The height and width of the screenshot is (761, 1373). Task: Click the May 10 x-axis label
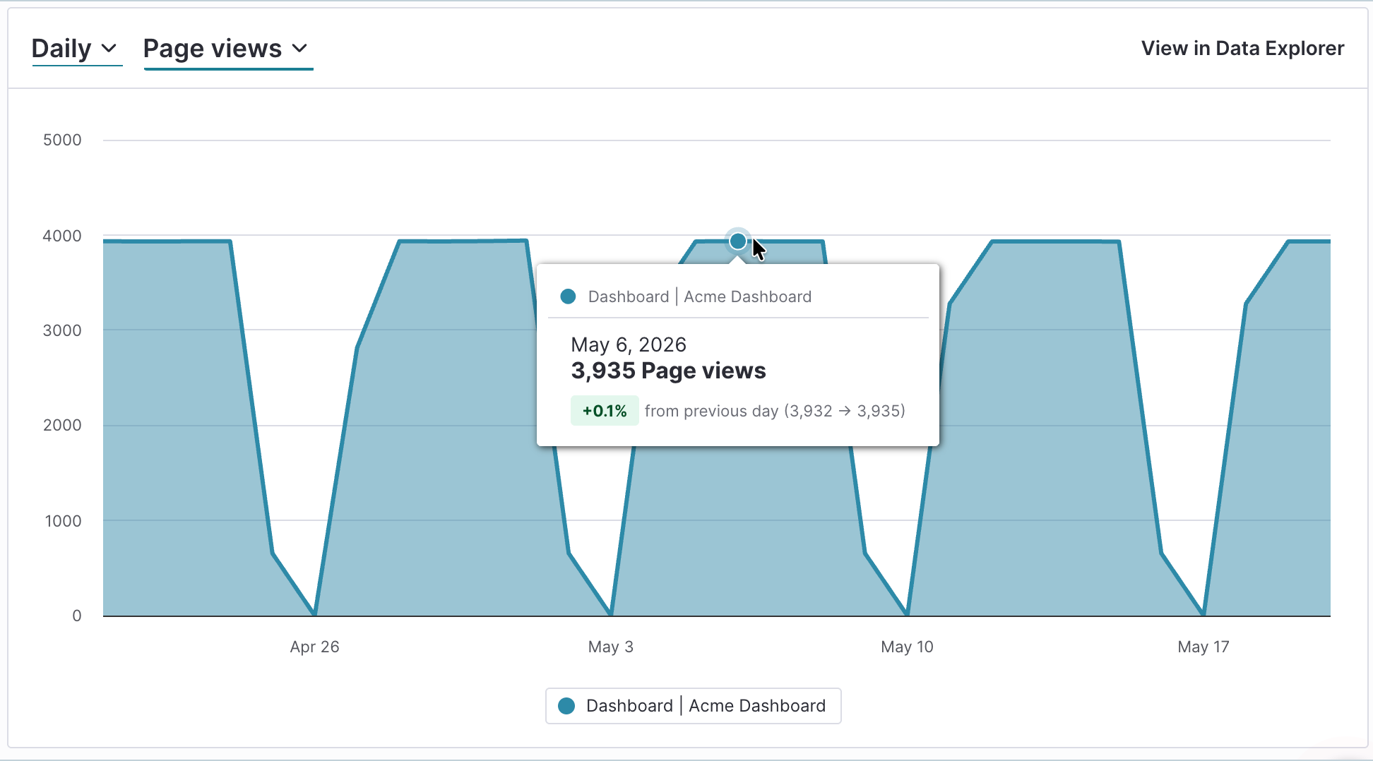[x=907, y=647]
